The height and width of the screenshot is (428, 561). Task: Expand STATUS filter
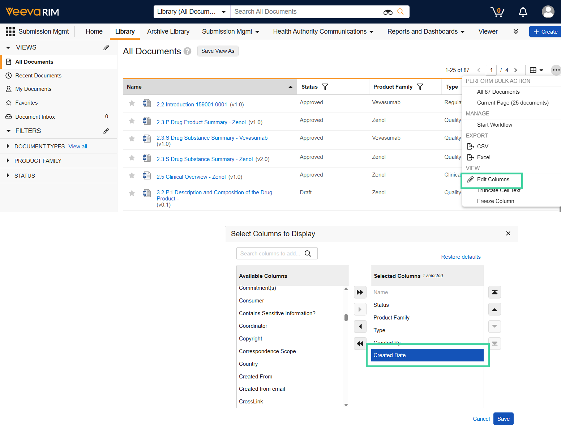[8, 175]
